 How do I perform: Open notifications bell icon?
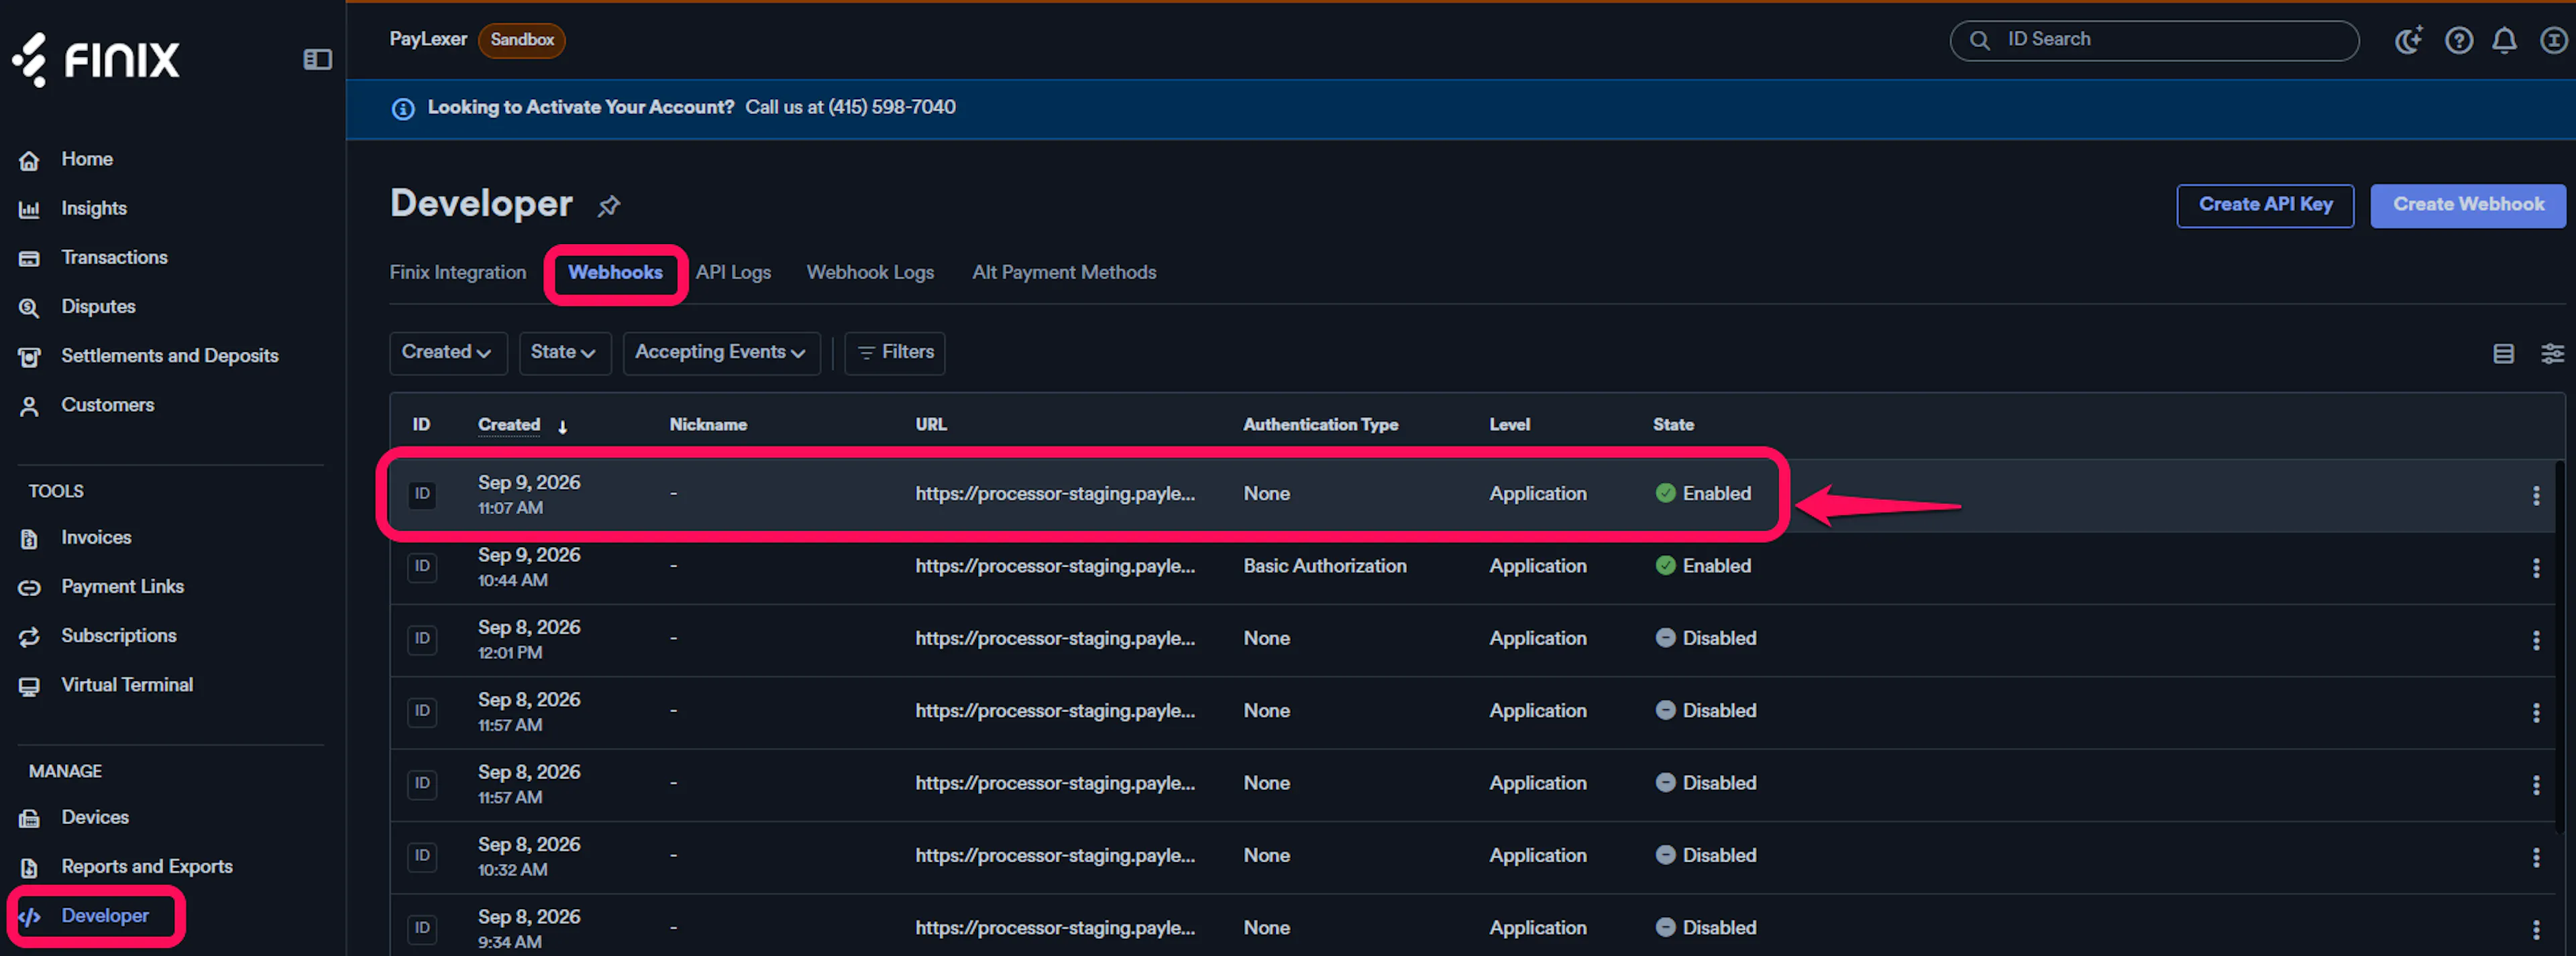(x=2504, y=40)
